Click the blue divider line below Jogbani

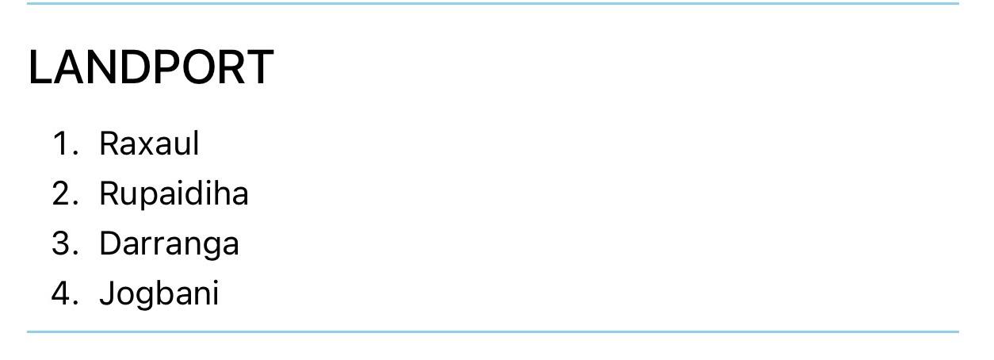[x=493, y=331]
